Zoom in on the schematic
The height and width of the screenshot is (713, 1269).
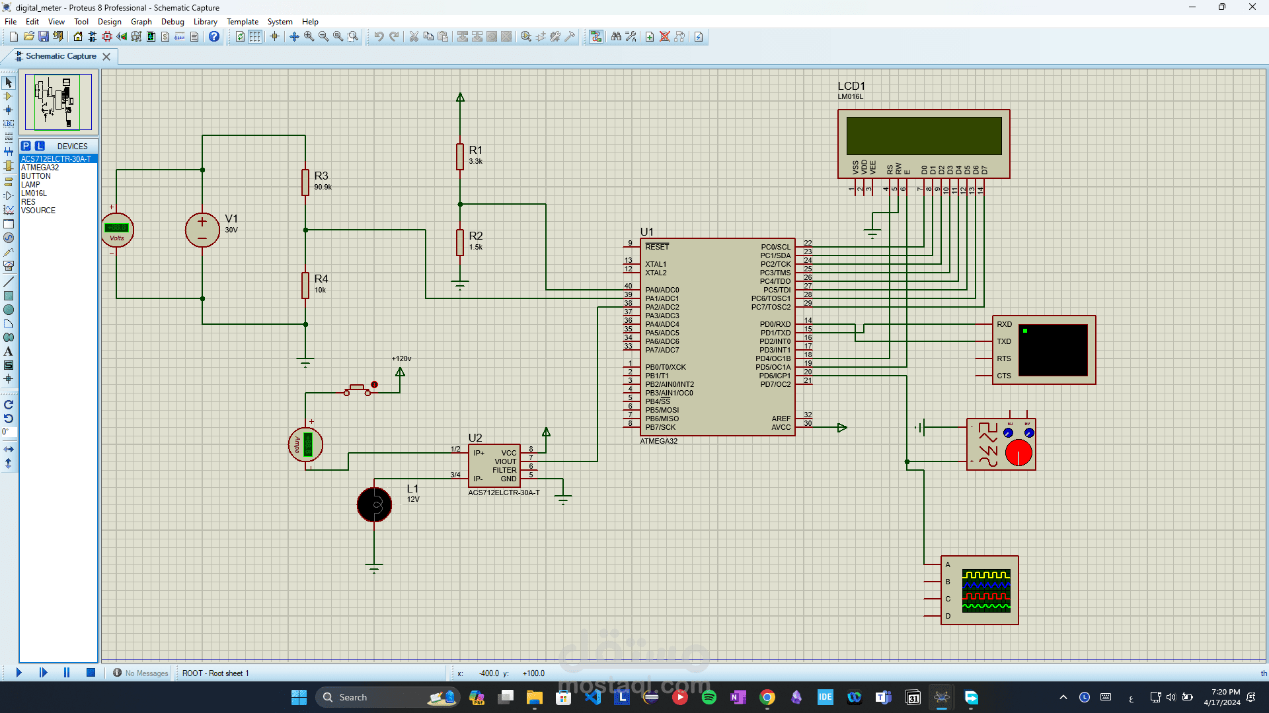[x=309, y=36]
